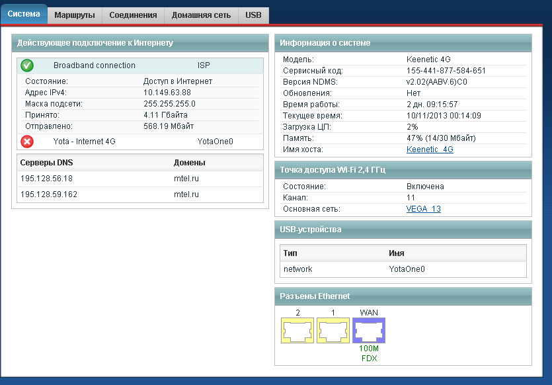Go to the USB tab
The width and height of the screenshot is (552, 385).
(253, 15)
